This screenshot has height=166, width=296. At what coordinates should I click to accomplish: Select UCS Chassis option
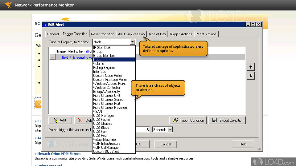click(x=114, y=124)
